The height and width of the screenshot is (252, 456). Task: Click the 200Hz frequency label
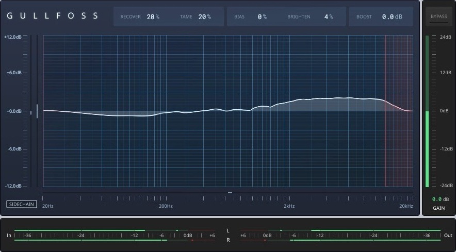[x=166, y=206]
